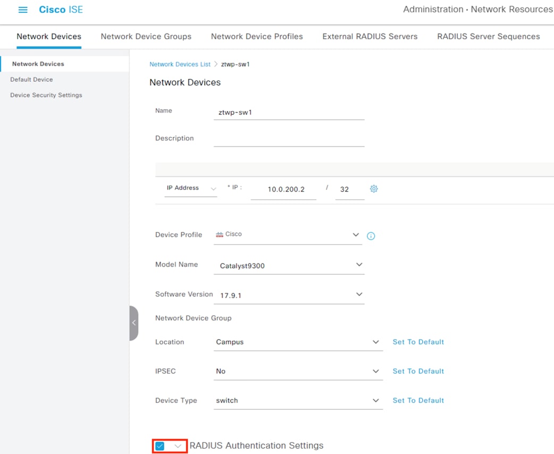The width and height of the screenshot is (554, 454).
Task: Click the Name input field
Action: click(289, 112)
